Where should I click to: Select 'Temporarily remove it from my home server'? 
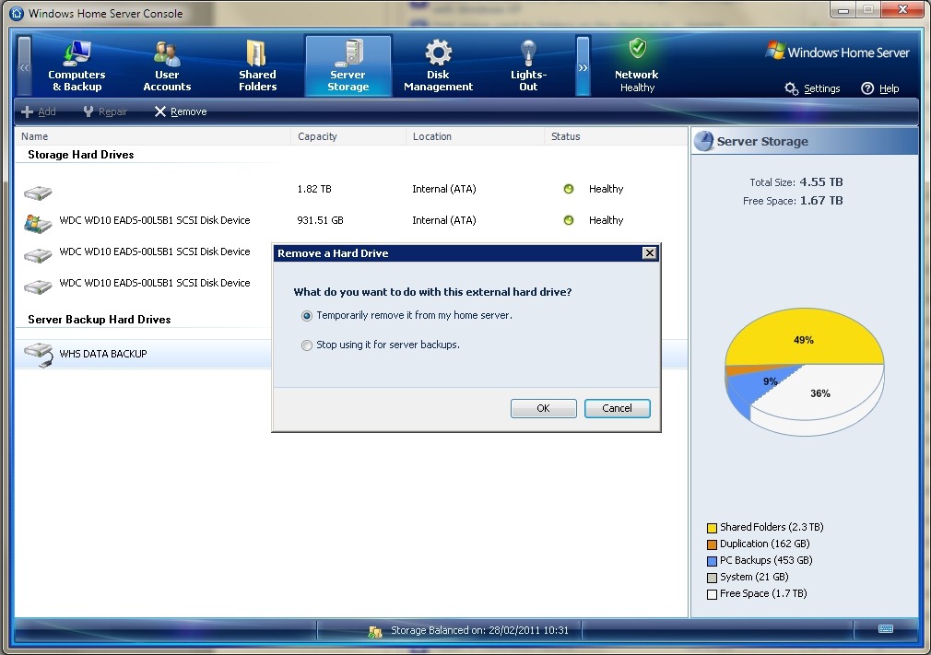(x=308, y=315)
